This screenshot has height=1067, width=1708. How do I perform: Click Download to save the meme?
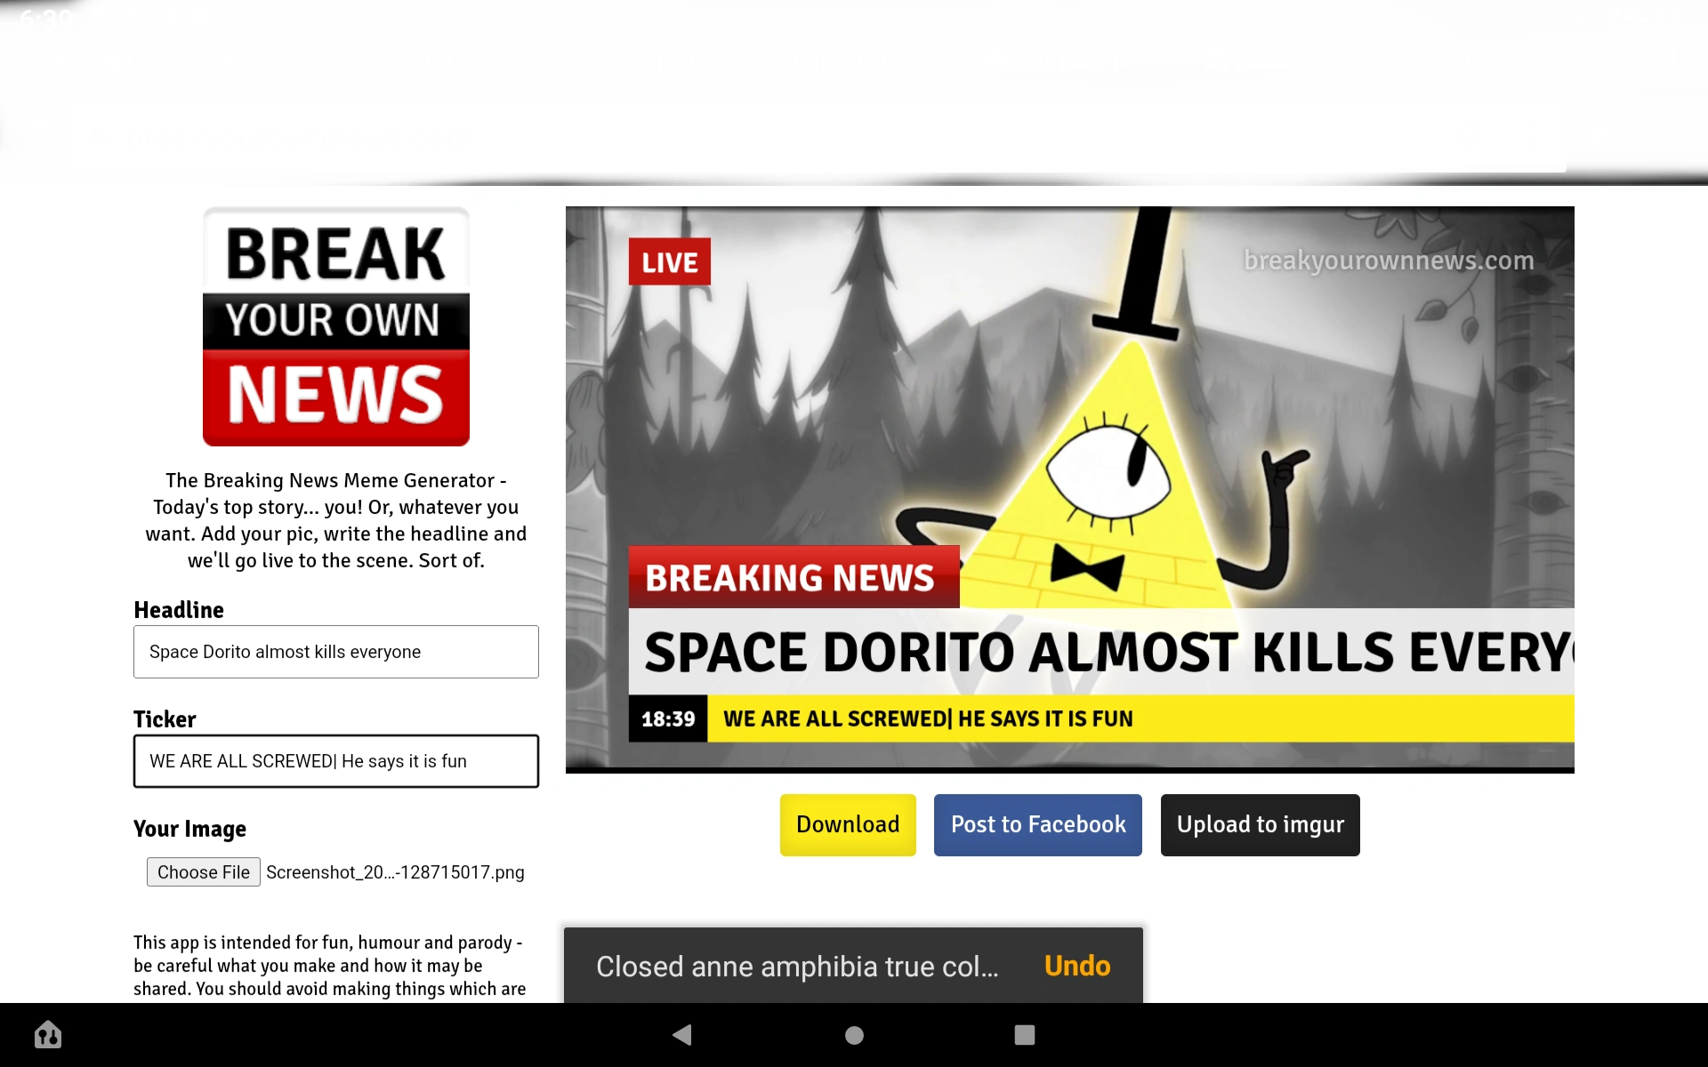pos(847,824)
